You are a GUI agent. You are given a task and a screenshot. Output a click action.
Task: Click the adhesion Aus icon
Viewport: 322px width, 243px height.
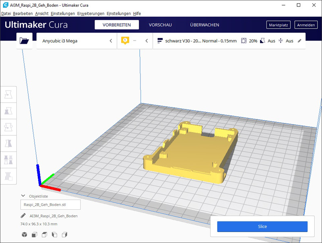[281, 41]
